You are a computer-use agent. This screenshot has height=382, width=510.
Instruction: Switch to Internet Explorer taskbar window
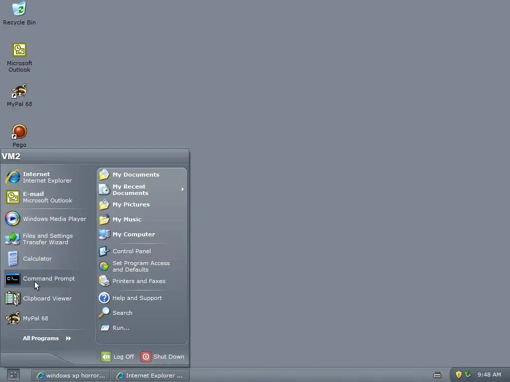pyautogui.click(x=150, y=375)
